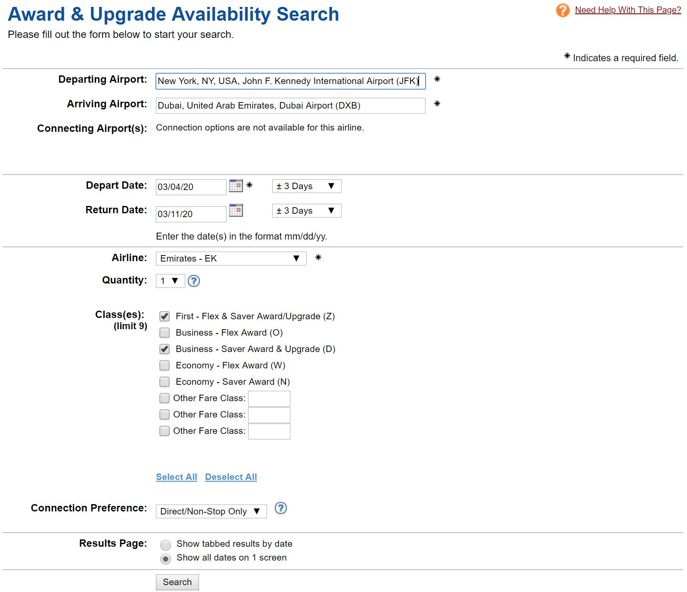Open the Depart Date ± 3 Days dropdown
687x592 pixels.
click(x=307, y=186)
